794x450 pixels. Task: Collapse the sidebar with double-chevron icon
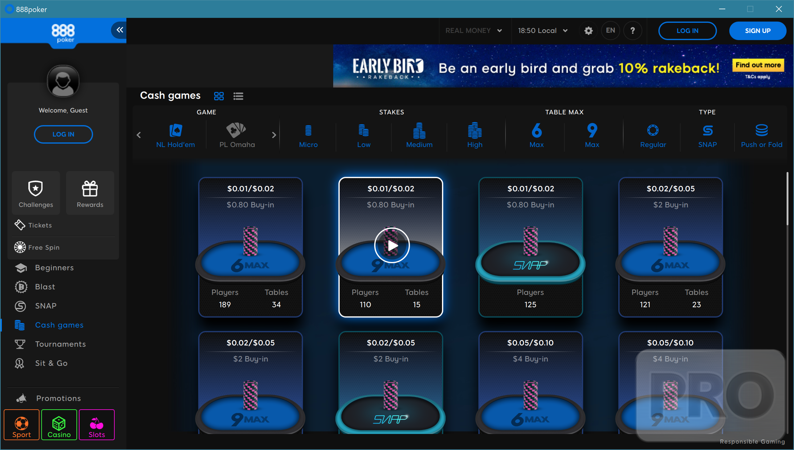click(x=119, y=30)
